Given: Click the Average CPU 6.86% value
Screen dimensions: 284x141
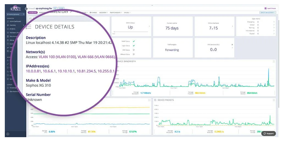Looking at the screenshot, I should tap(52, 132).
